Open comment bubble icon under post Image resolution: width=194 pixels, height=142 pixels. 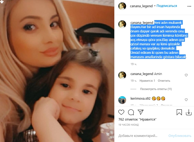pyautogui.click(x=131, y=112)
